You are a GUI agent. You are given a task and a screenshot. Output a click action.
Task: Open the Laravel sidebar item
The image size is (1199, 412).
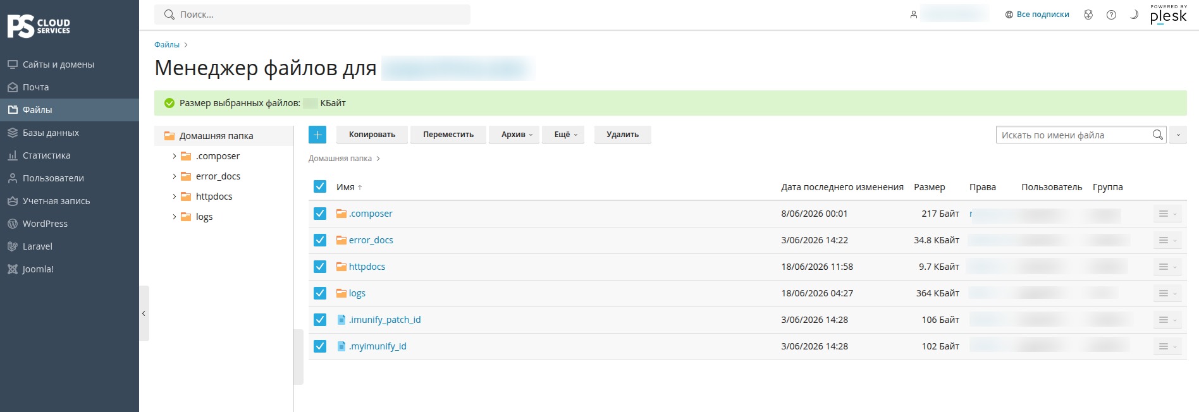point(70,246)
